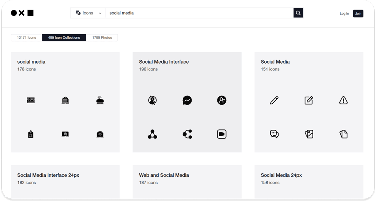
Task: Open the stacked documents icon
Action: (343, 134)
